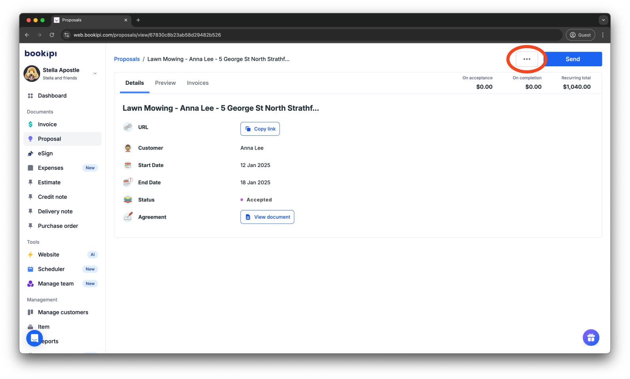This screenshot has height=379, width=630.
Task: Click the bookipi logo
Action: point(41,54)
